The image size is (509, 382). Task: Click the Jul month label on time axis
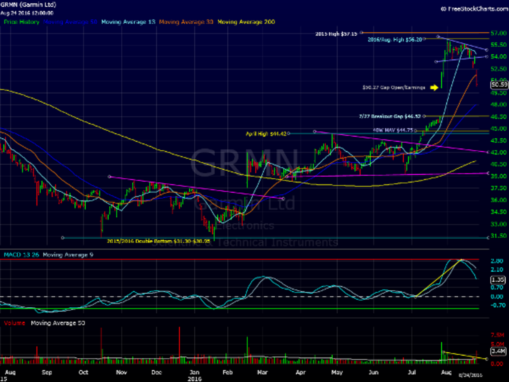pyautogui.click(x=411, y=372)
